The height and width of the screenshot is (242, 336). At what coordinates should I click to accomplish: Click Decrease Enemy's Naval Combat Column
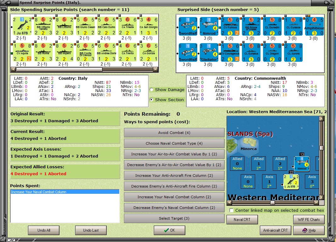coord(174,208)
